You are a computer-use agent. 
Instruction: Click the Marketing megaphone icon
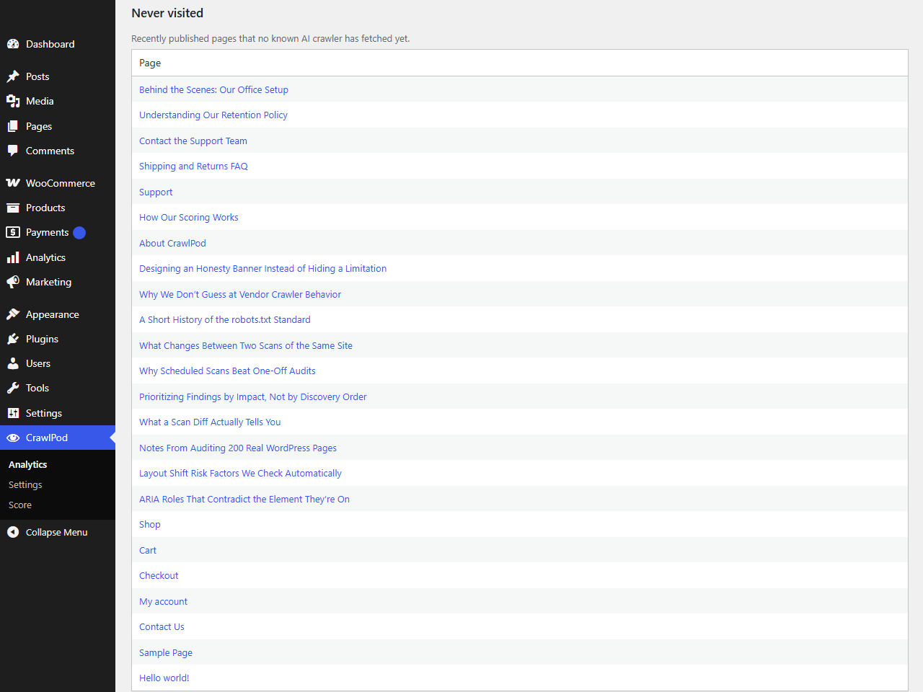point(13,282)
